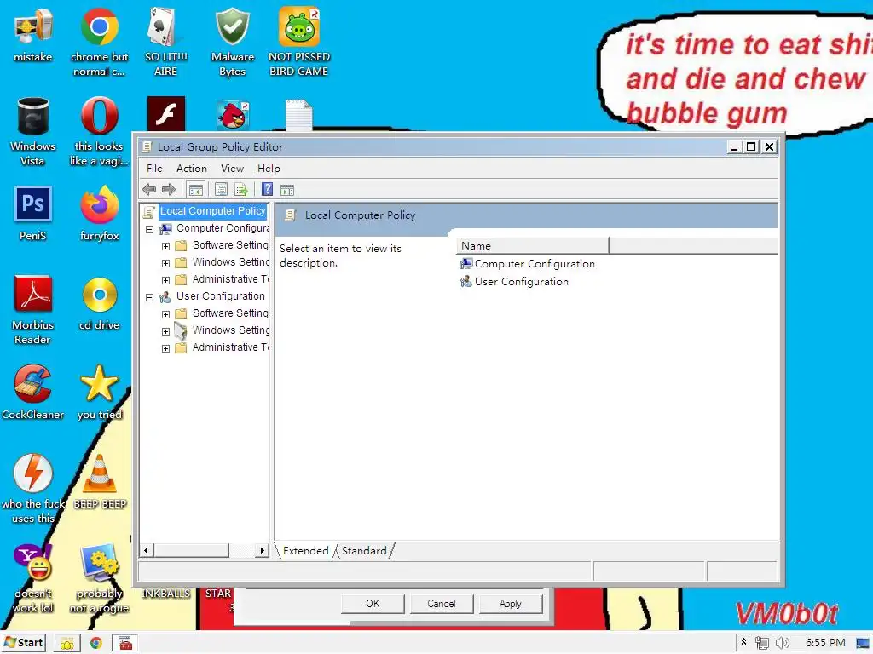Expand Windows Settings under Computer Configuration

tap(165, 263)
